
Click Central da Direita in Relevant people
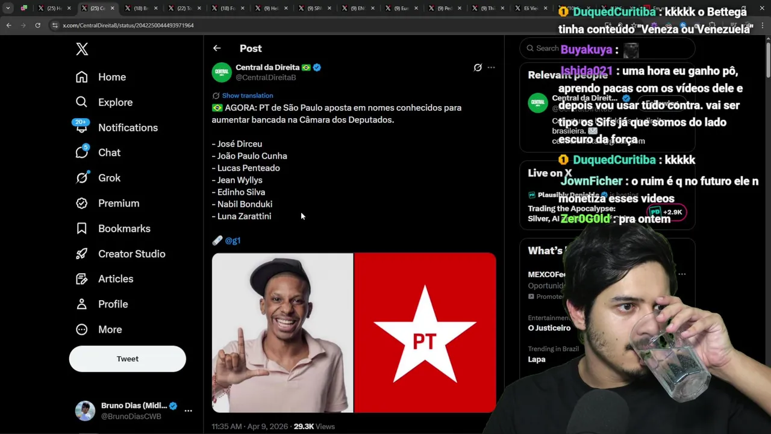click(583, 98)
